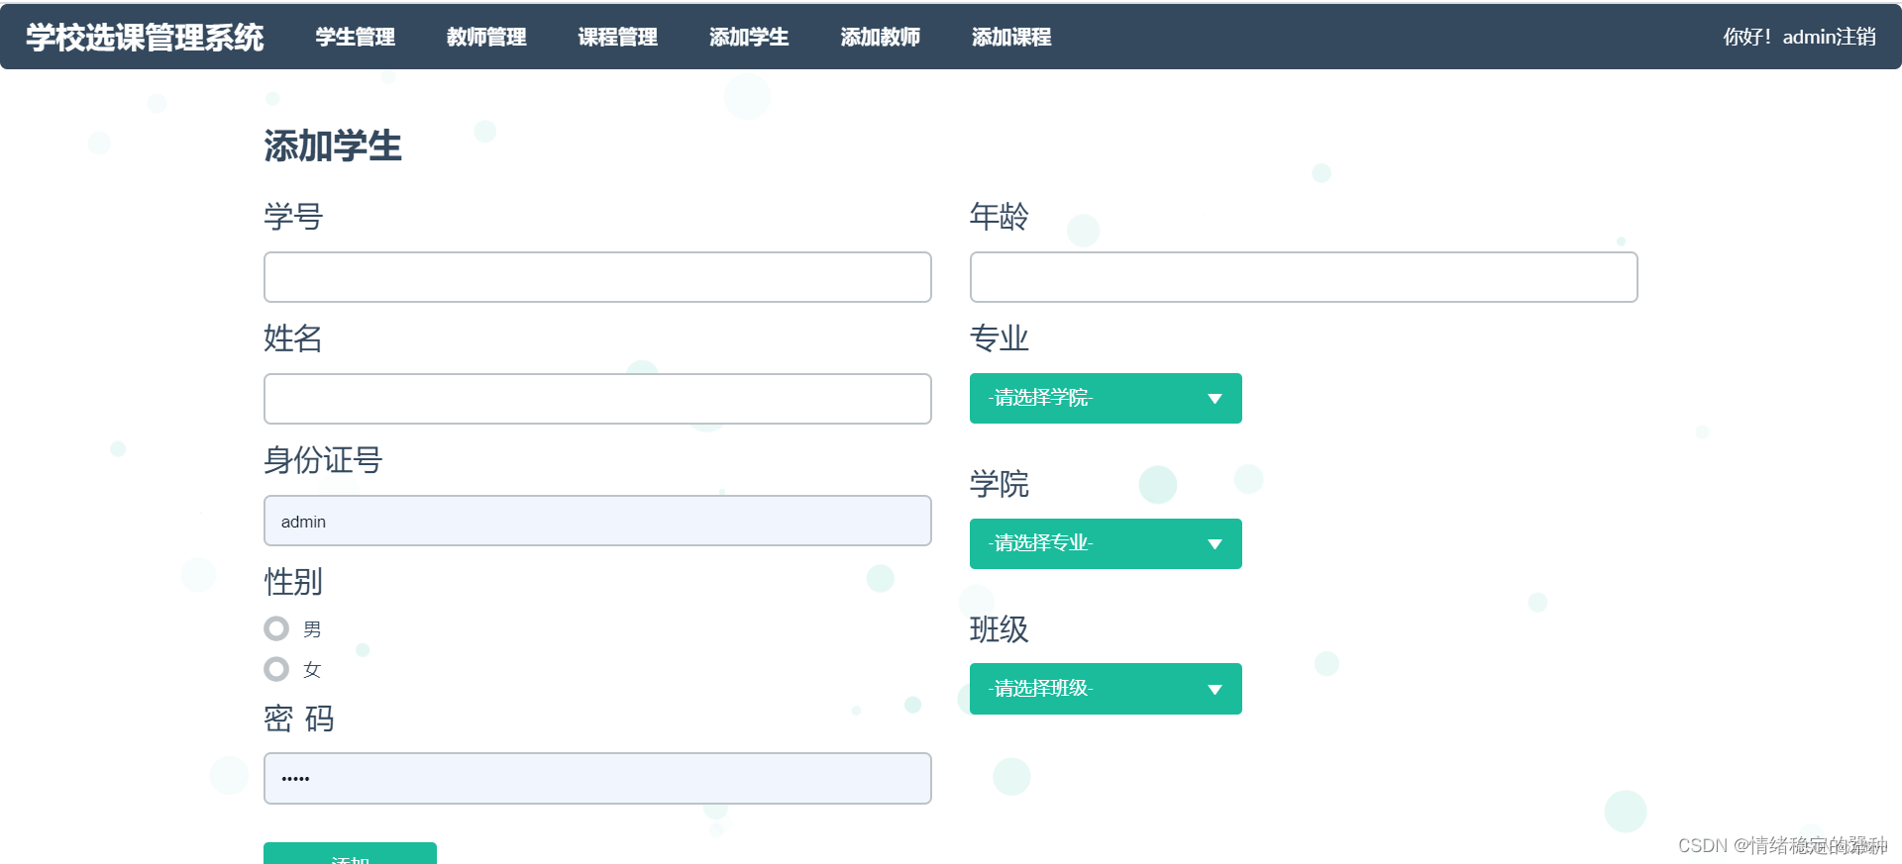Click the 性别 label
1902x864 pixels.
tap(293, 581)
